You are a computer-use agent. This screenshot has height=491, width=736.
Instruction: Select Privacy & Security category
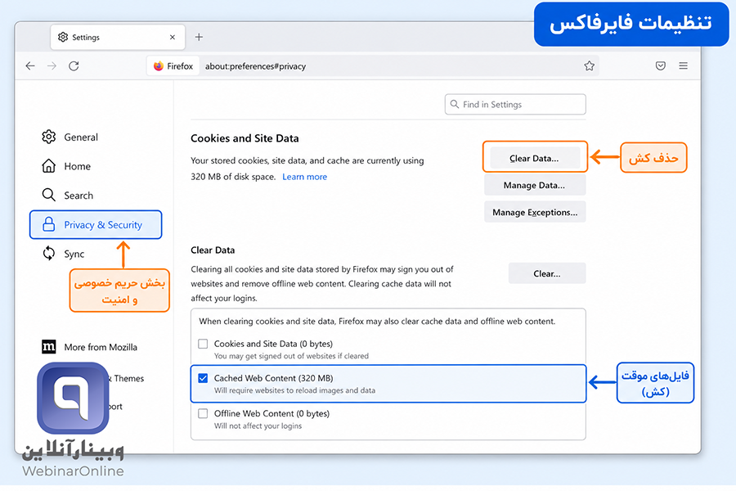point(96,224)
